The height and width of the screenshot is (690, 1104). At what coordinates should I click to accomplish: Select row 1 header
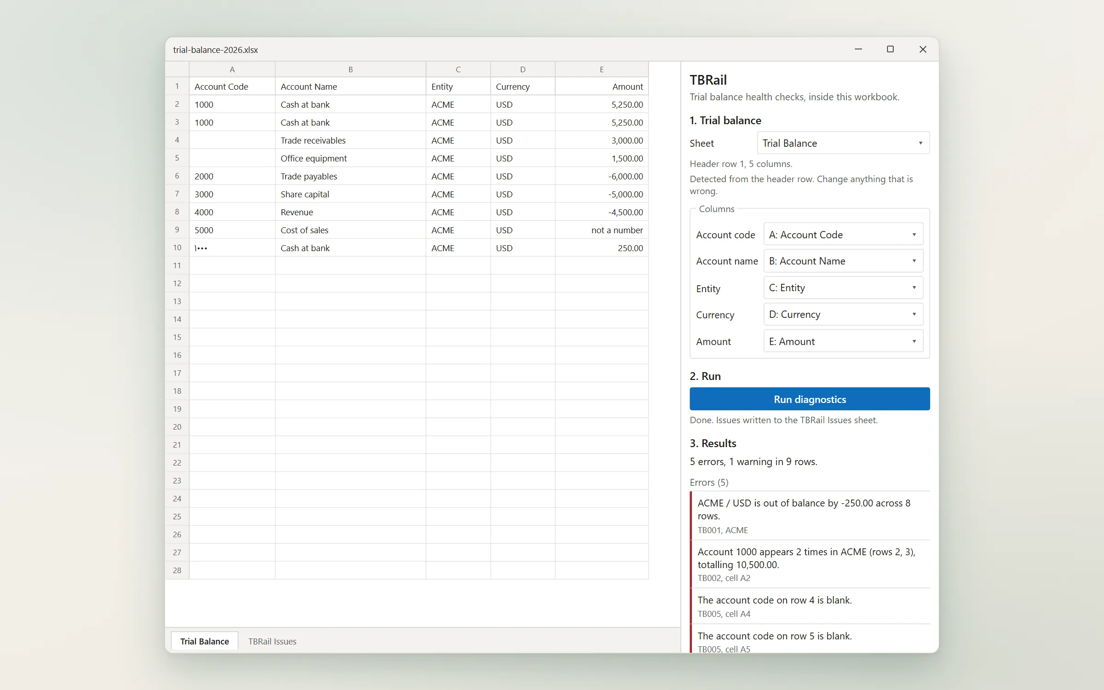pos(177,86)
